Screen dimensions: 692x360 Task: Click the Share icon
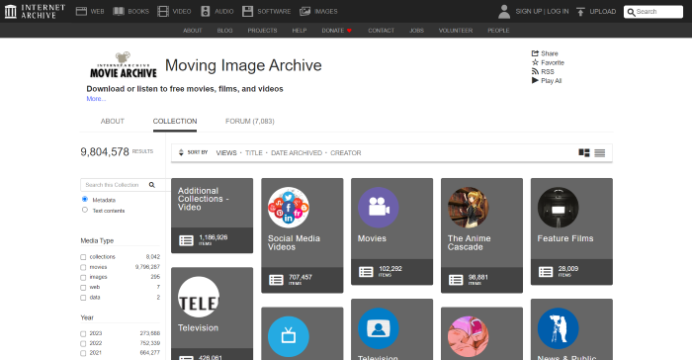pyautogui.click(x=535, y=53)
